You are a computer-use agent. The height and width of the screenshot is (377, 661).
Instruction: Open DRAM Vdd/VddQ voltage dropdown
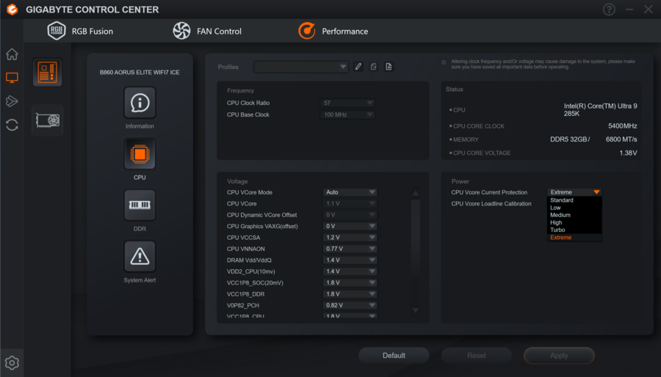pos(350,260)
